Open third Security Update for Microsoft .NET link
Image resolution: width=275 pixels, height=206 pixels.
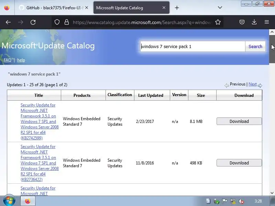click(38, 191)
